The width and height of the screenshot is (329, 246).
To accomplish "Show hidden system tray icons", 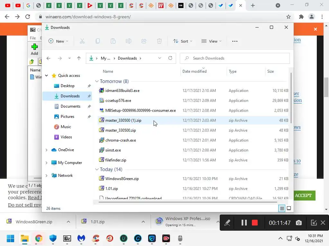I will tap(280, 238).
